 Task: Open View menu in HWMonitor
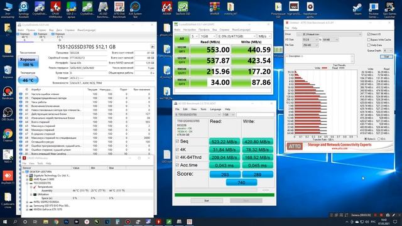32,163
